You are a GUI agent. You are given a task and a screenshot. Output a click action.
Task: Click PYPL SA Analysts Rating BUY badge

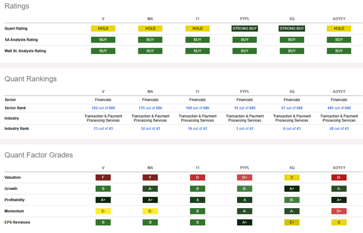pos(244,40)
